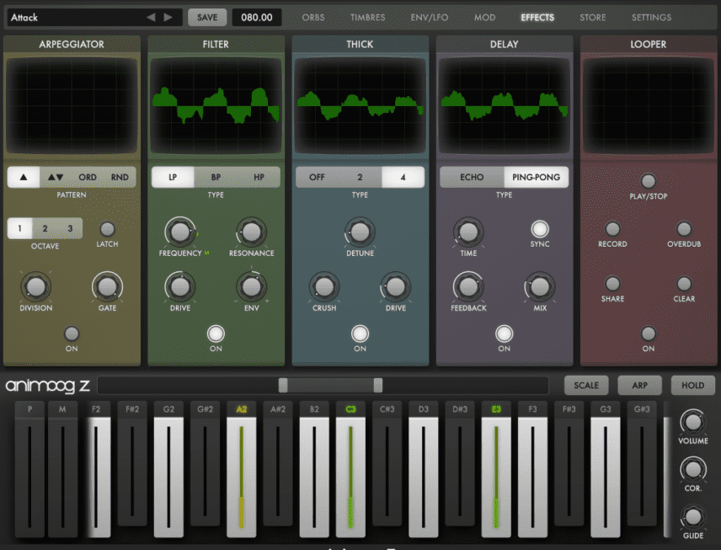The height and width of the screenshot is (550, 721).
Task: Click the Looper Clear button
Action: (x=684, y=284)
